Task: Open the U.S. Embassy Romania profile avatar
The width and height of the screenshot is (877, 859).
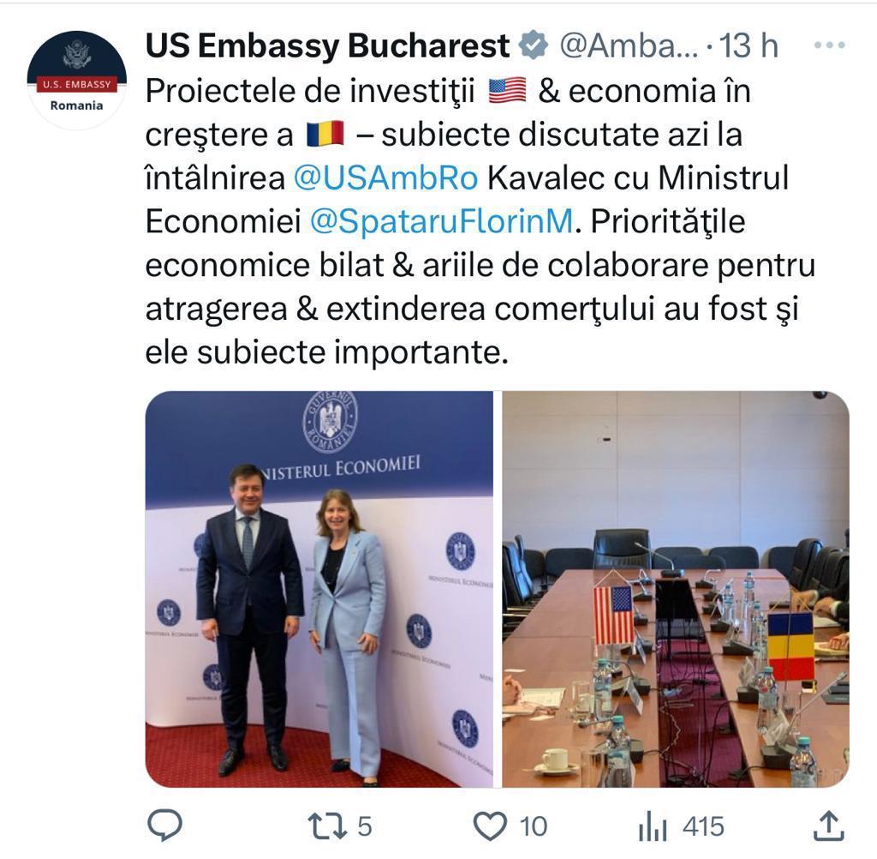Action: click(76, 80)
